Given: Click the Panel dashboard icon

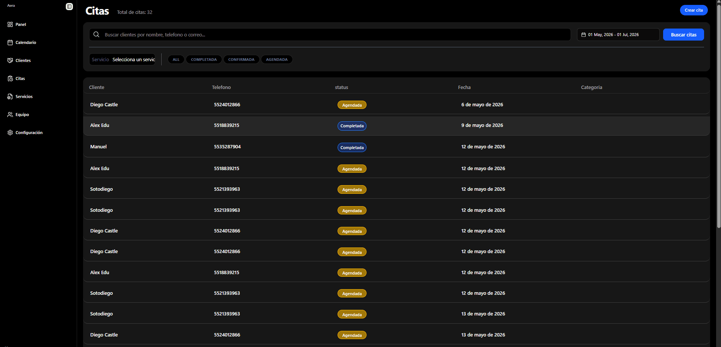Looking at the screenshot, I should point(10,24).
